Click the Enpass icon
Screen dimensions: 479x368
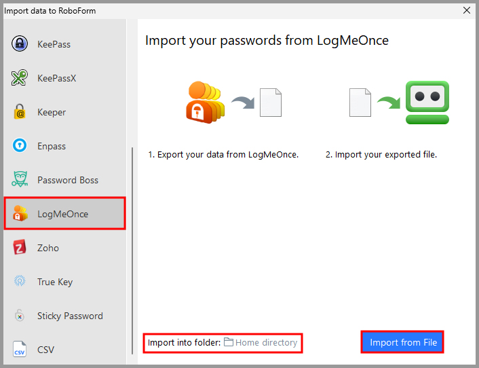(x=20, y=146)
